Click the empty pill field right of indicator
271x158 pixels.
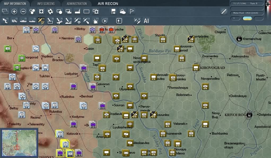[x=259, y=18]
